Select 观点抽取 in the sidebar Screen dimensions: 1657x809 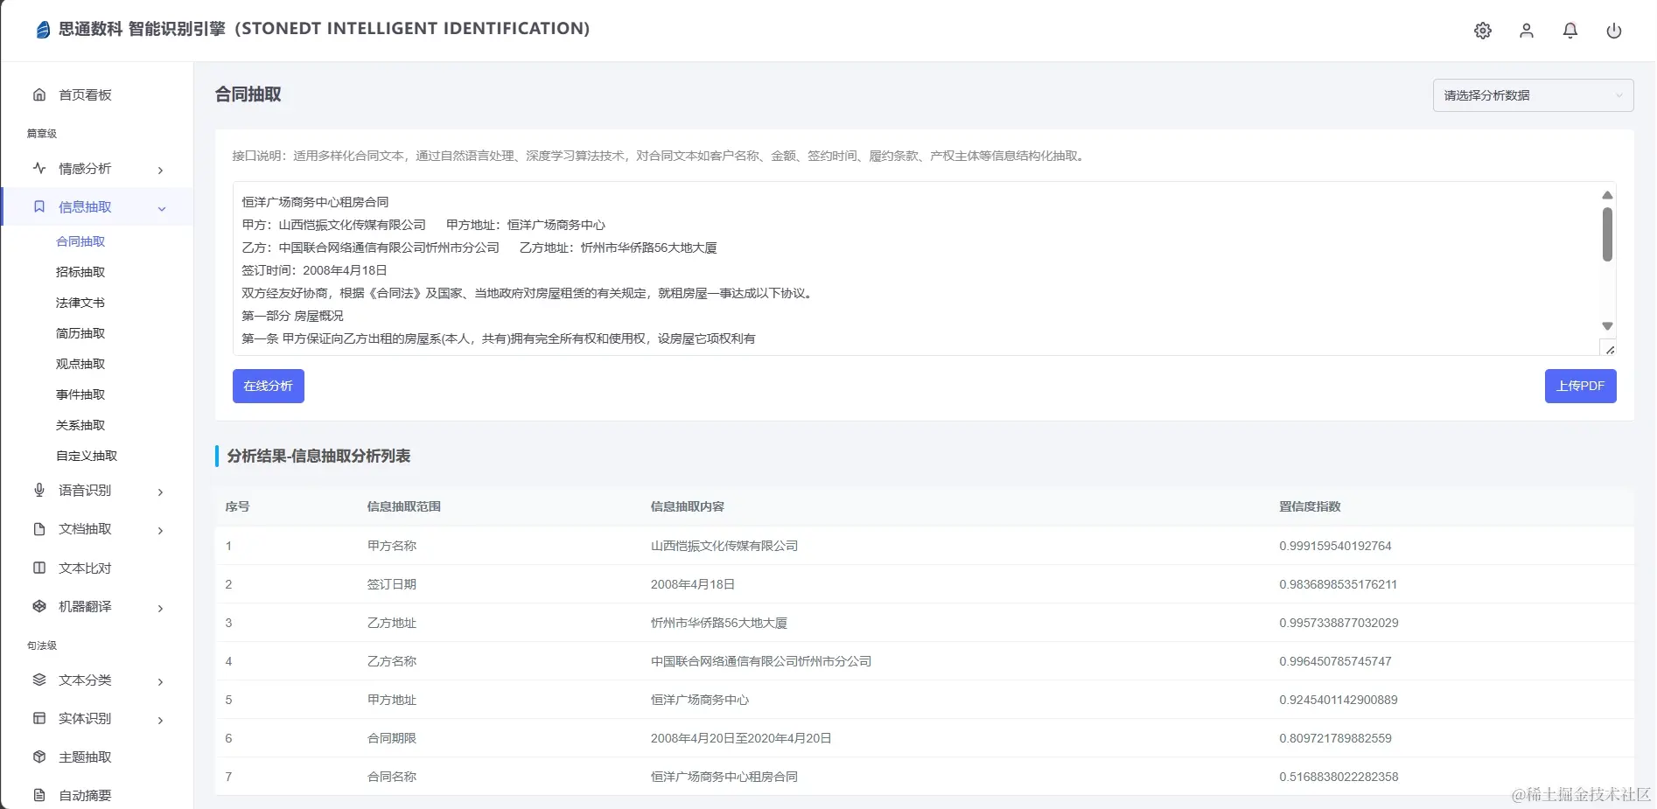[80, 364]
